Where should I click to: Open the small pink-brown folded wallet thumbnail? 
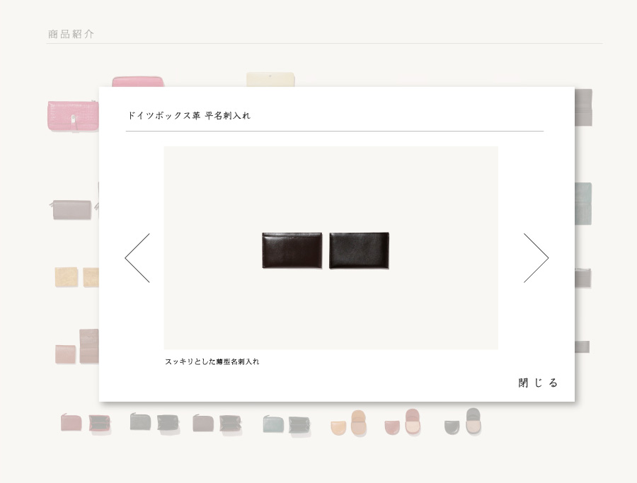tap(65, 354)
